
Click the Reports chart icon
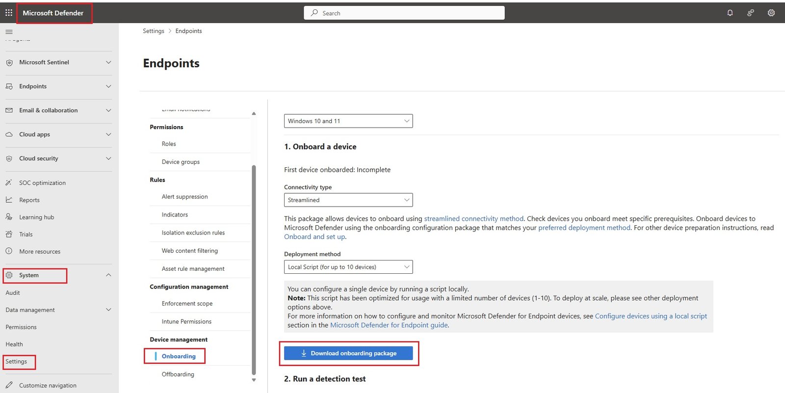pos(9,200)
